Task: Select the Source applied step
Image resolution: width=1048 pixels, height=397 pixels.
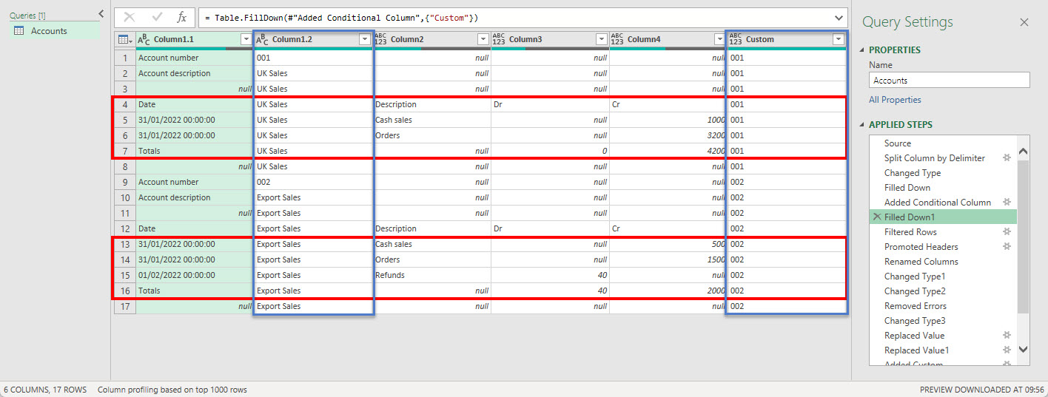Action: (x=897, y=143)
